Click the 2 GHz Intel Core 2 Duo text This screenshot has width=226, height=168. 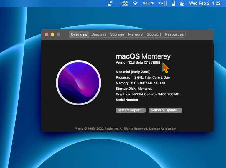click(152, 77)
